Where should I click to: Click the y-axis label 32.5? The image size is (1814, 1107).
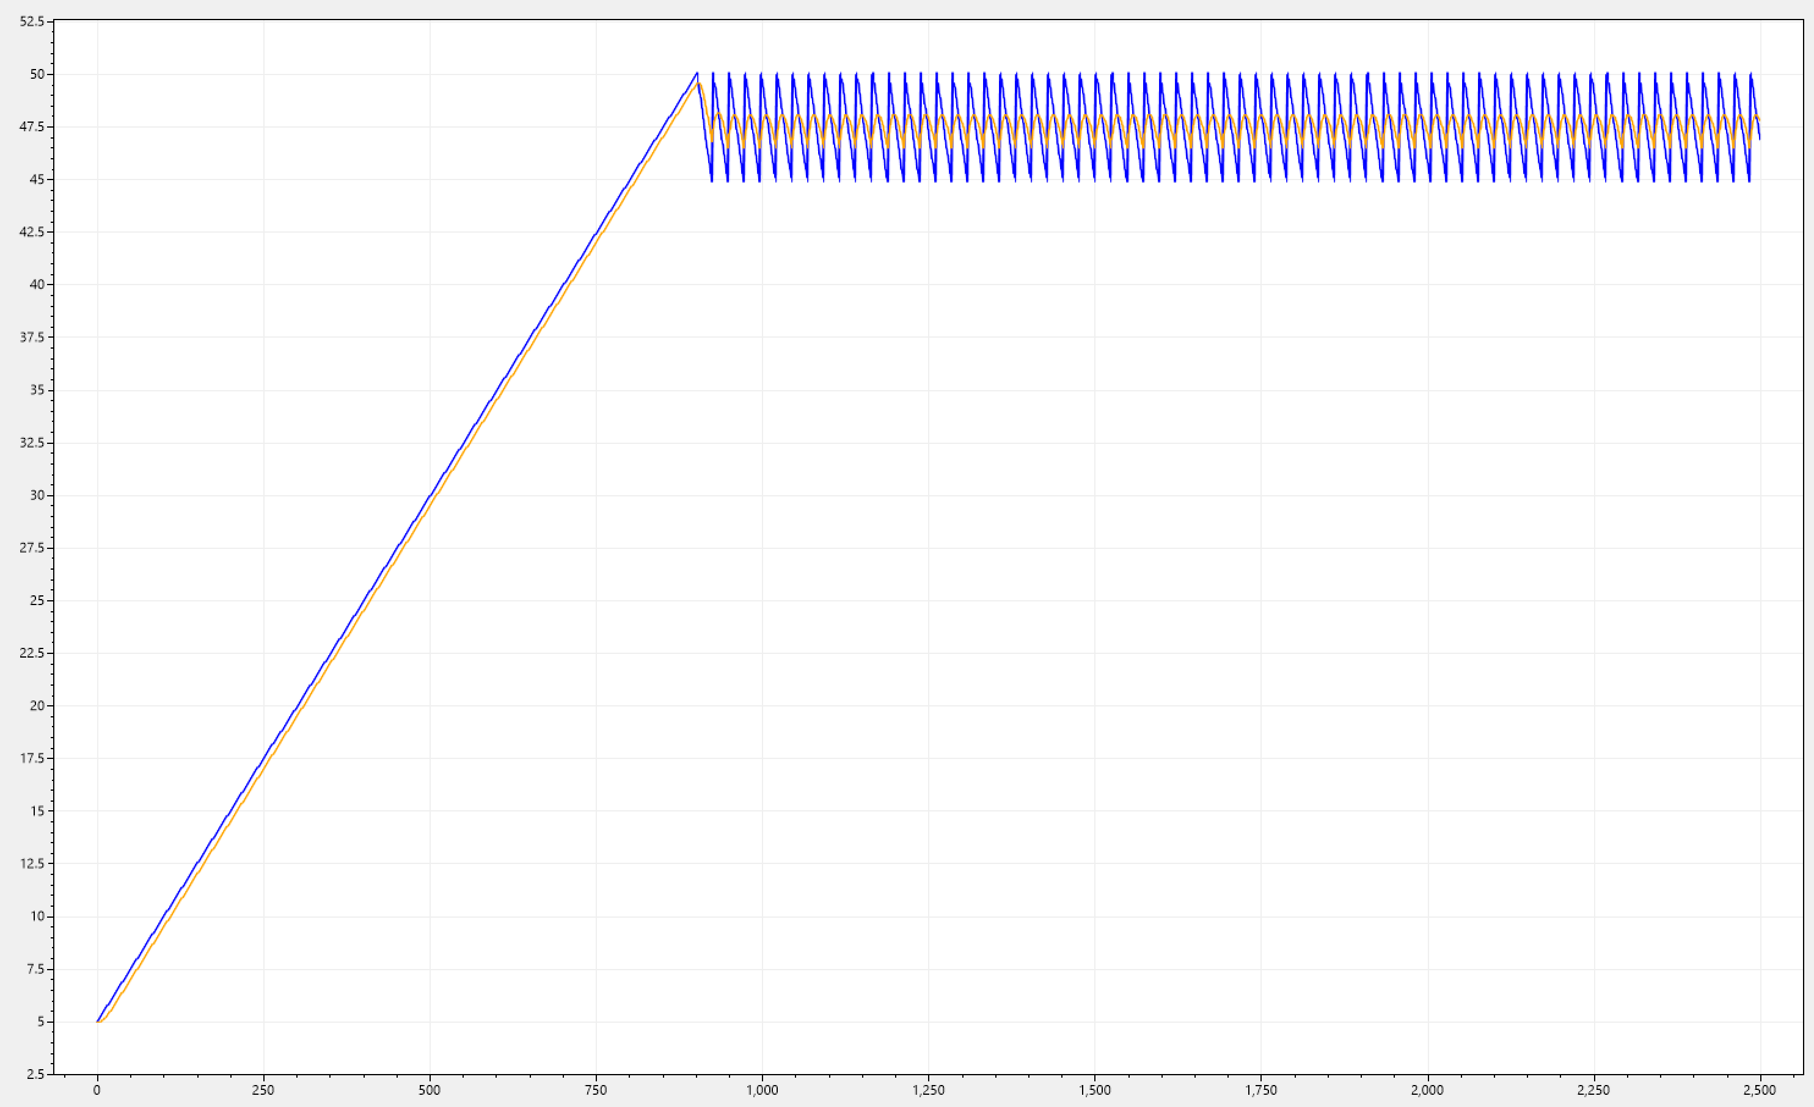coord(32,443)
